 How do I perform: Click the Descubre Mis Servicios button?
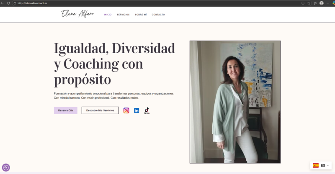point(100,110)
